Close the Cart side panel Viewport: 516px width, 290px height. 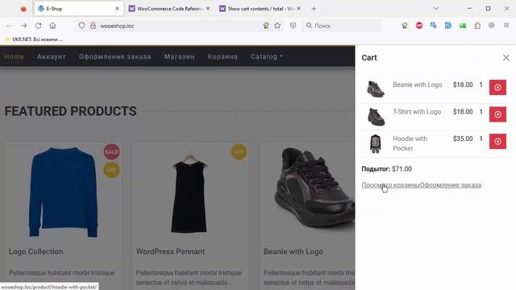point(506,58)
